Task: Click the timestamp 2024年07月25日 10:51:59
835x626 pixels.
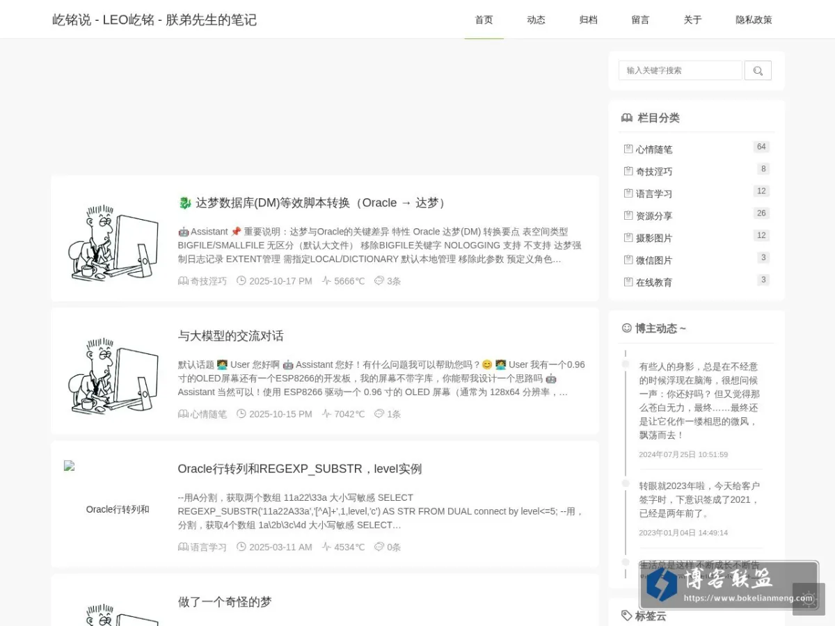Action: click(683, 455)
